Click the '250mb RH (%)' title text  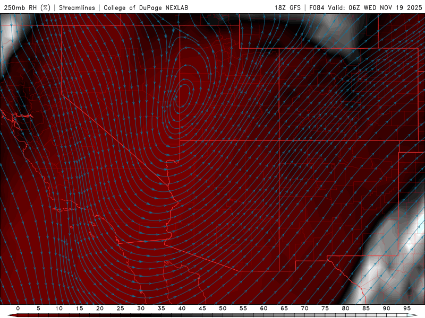(x=27, y=7)
